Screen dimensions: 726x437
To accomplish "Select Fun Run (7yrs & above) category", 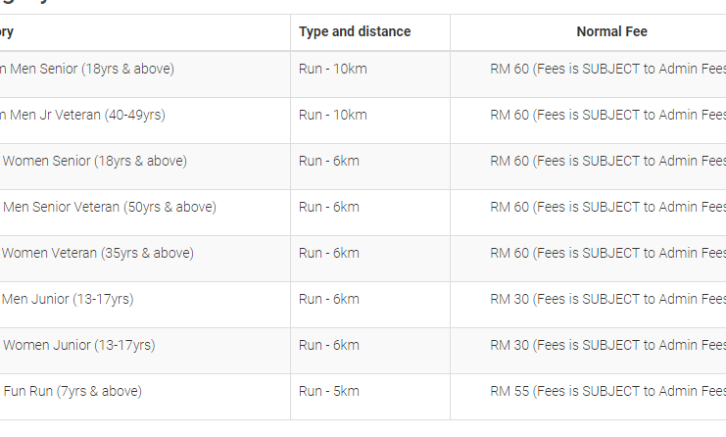I will coord(73,391).
